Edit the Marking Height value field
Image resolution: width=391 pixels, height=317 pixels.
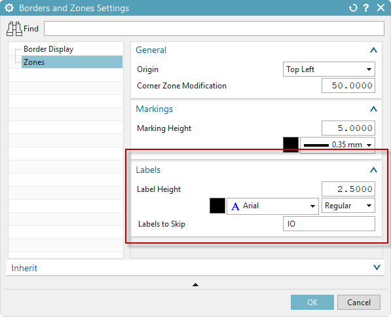tap(348, 128)
